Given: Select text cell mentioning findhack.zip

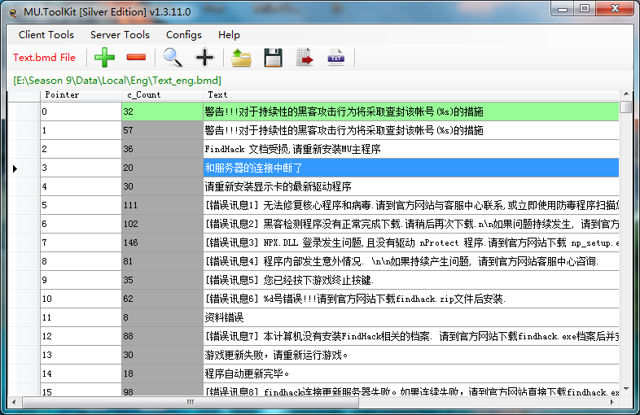Looking at the screenshot, I should click(x=411, y=299).
